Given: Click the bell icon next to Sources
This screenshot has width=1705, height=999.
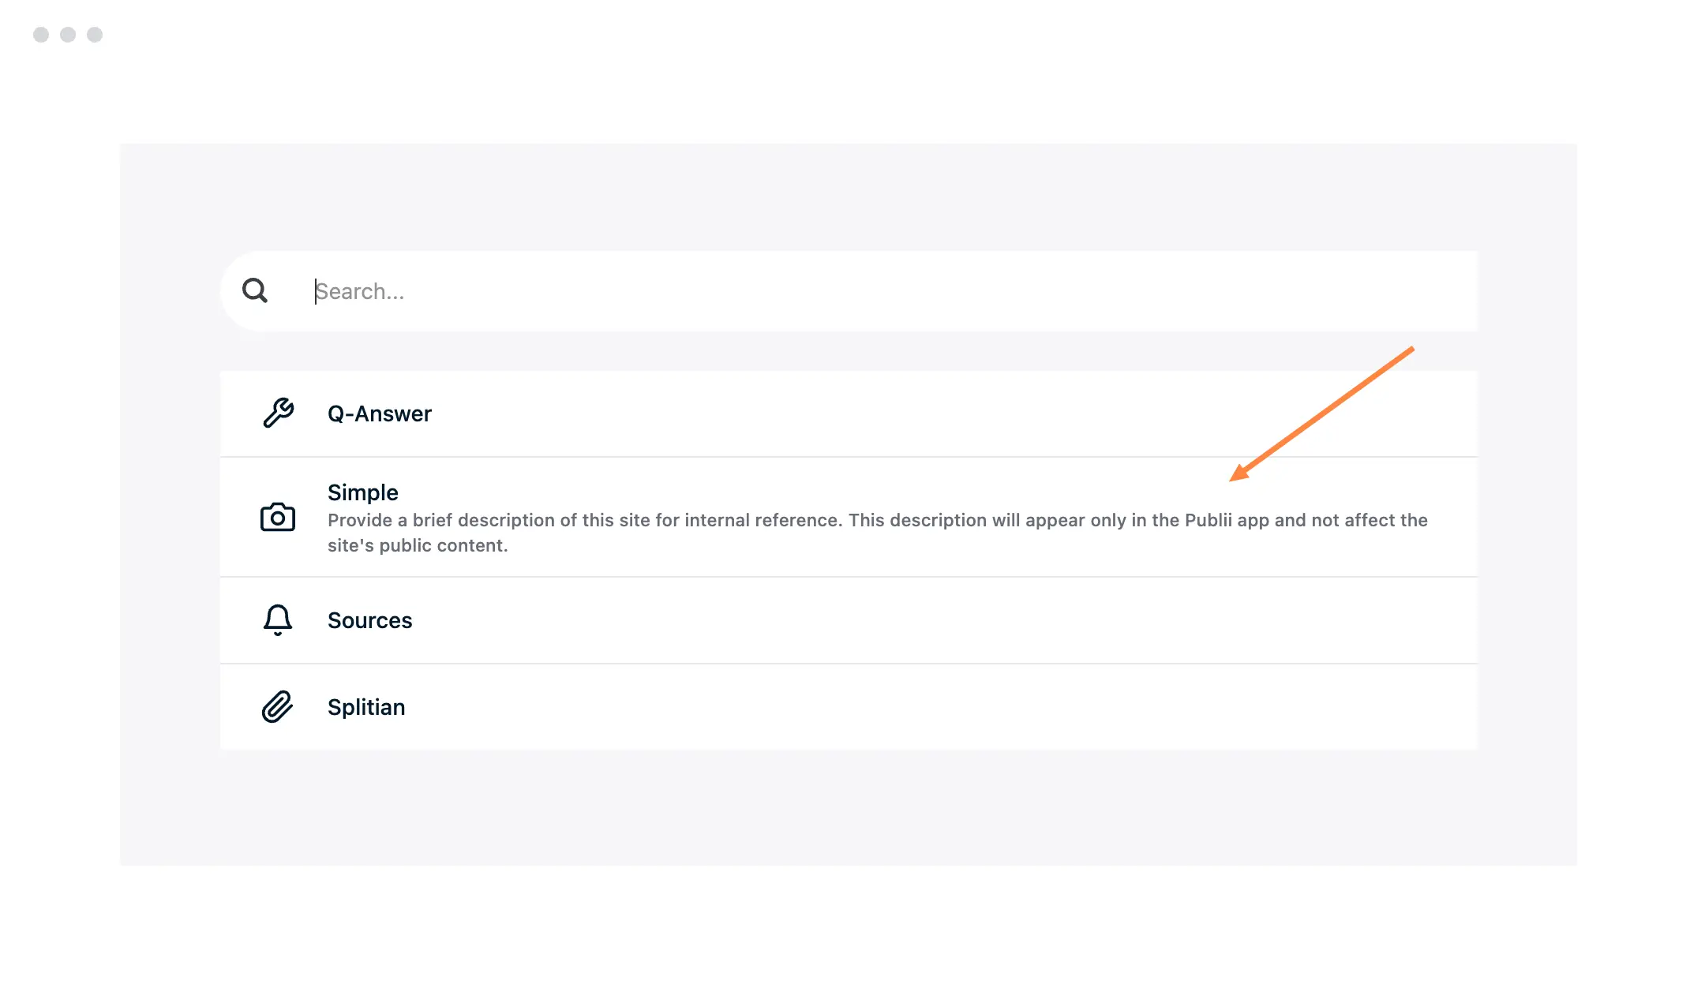Looking at the screenshot, I should pos(277,619).
